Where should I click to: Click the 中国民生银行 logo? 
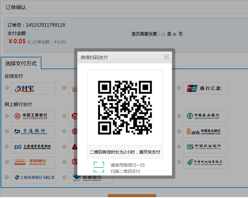click(x=205, y=147)
